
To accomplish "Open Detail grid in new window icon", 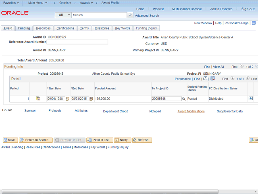I will tap(205, 78).
